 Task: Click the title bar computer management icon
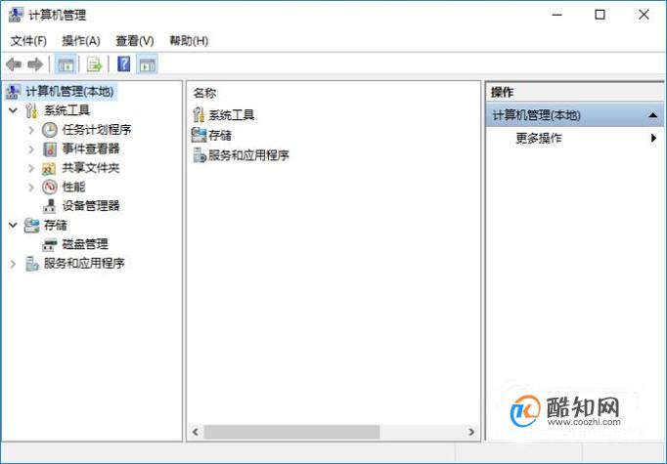coord(16,15)
